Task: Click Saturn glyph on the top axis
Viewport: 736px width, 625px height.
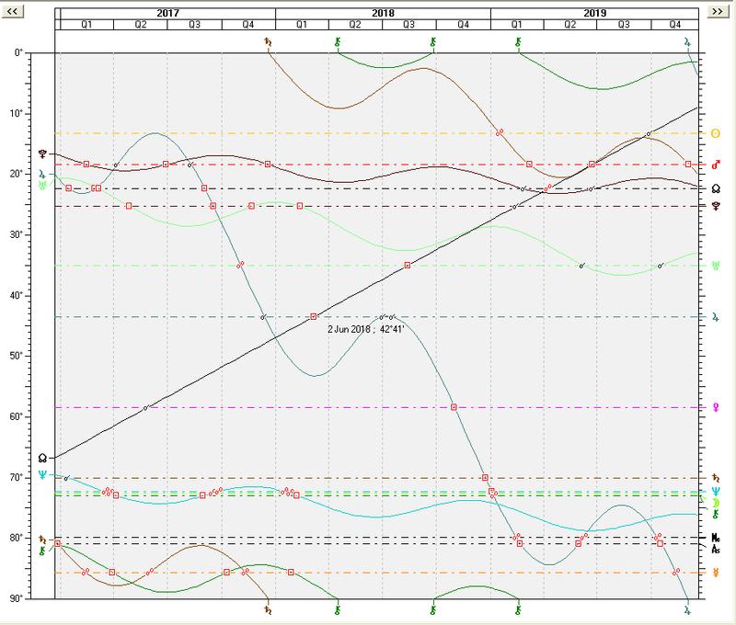Action: (268, 42)
